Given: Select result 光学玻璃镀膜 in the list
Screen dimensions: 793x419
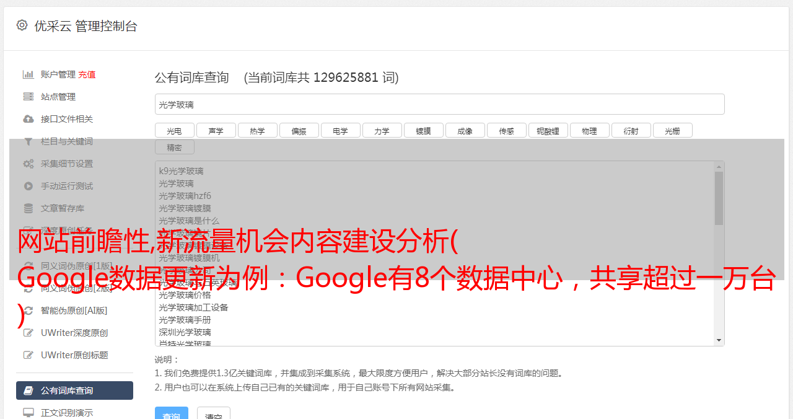Looking at the screenshot, I should tap(185, 208).
